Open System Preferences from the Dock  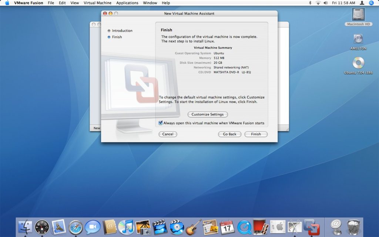tap(278, 227)
